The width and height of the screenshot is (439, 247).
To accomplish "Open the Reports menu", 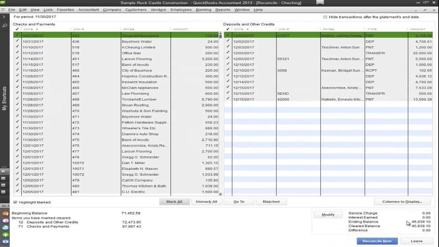I will 223,10.
